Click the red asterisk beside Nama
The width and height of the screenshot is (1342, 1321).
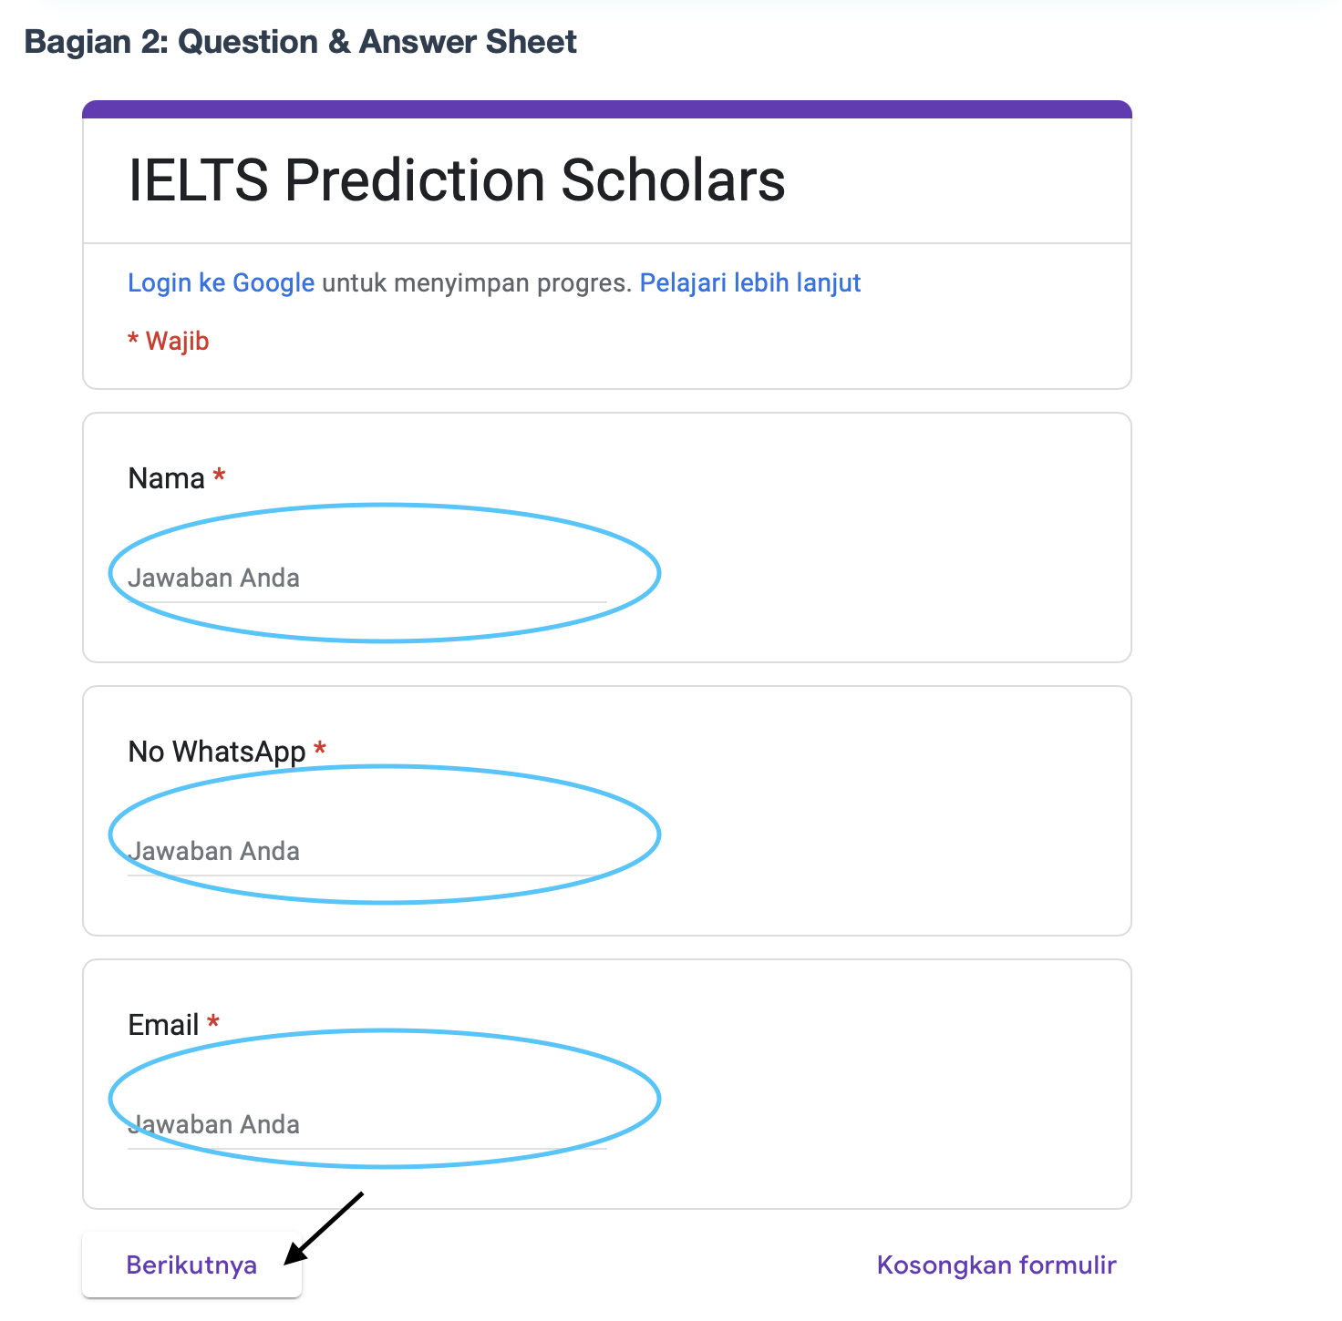(x=219, y=476)
